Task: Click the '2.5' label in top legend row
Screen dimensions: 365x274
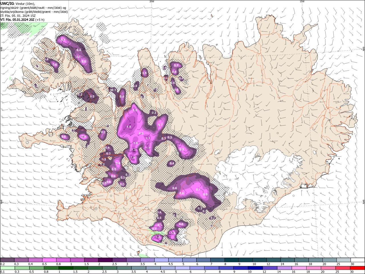Action: point(115,264)
